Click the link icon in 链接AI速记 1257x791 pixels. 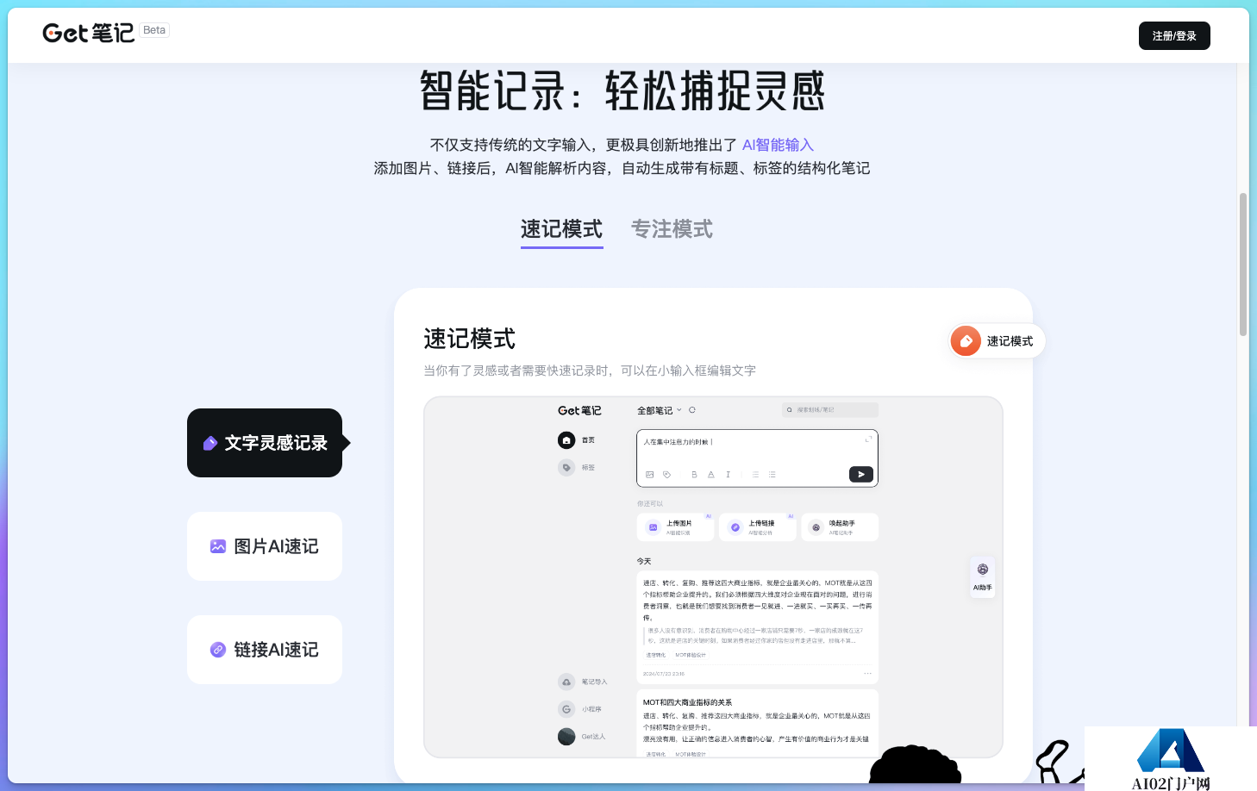pos(218,650)
